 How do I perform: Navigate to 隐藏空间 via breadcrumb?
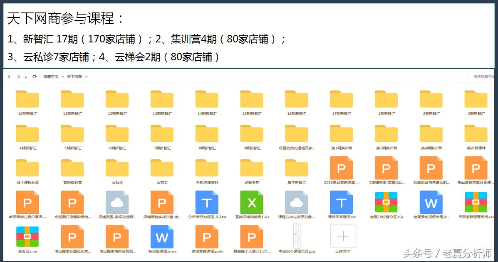pos(51,77)
